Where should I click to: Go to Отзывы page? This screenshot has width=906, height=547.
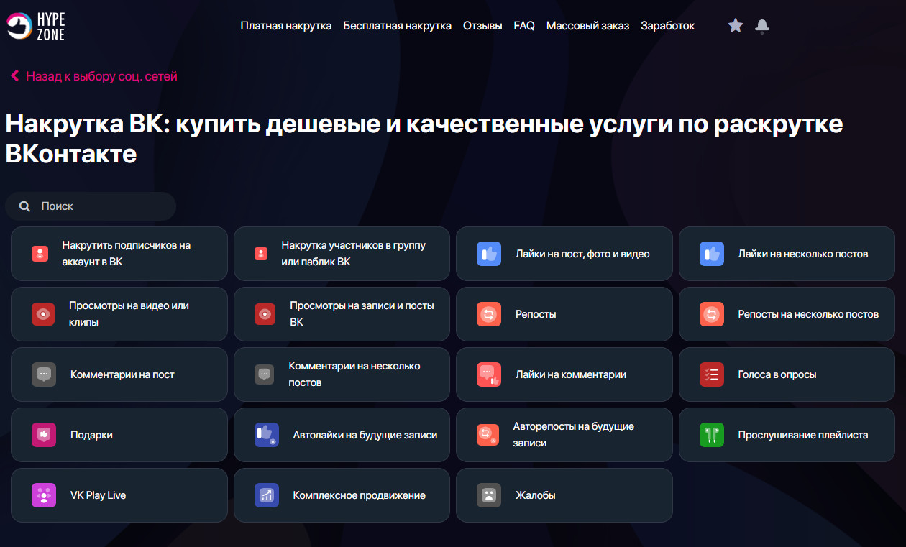482,26
